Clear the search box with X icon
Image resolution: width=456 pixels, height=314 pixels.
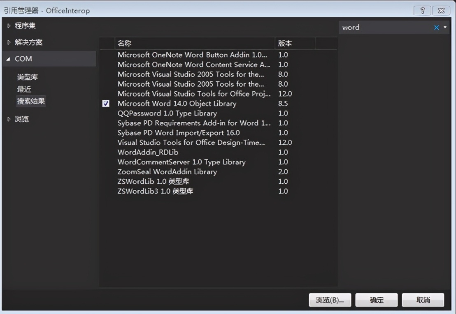[x=437, y=28]
